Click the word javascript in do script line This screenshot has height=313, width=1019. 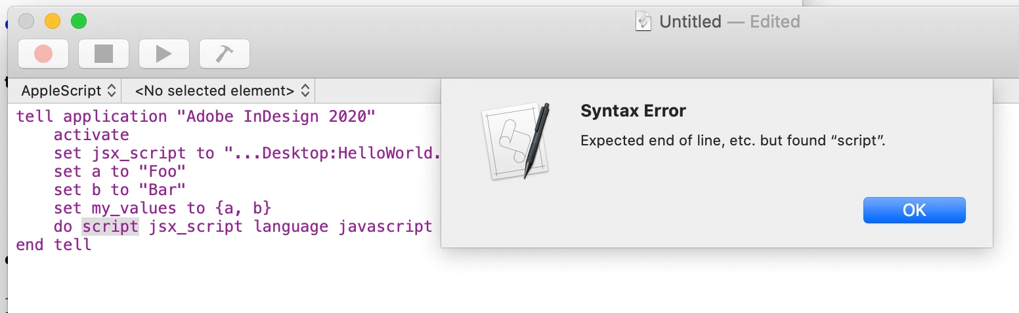[x=385, y=227]
